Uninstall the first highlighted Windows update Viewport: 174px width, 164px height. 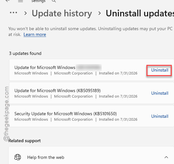tap(160, 70)
